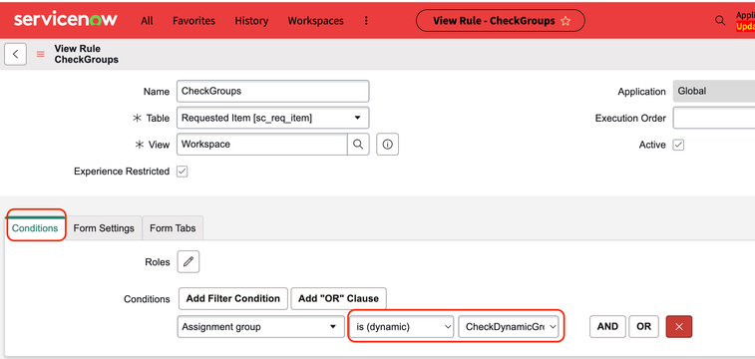Click the Add Filter Condition button
This screenshot has width=755, height=359.
pos(233,298)
